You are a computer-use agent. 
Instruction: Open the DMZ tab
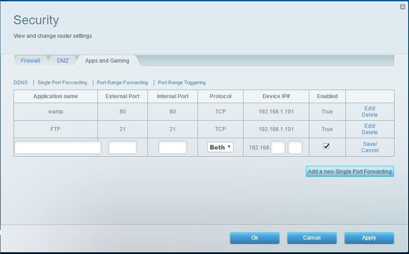[x=63, y=61]
